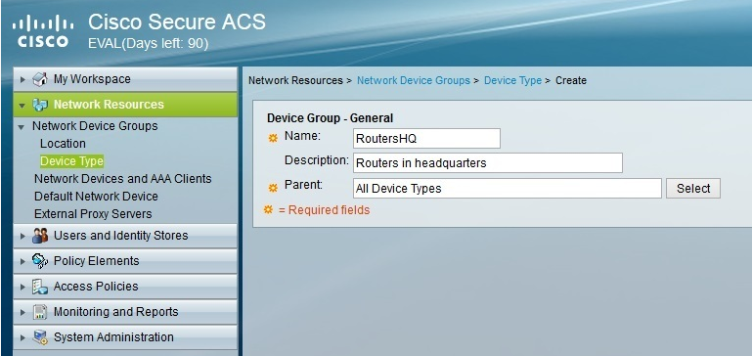Click the required asterisk icon beside Name
Image resolution: width=753 pixels, height=356 pixels.
pos(273,138)
